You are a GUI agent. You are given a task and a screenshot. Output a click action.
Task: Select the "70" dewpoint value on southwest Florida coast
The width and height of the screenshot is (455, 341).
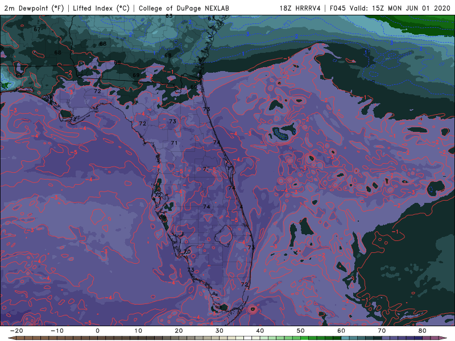187,251
